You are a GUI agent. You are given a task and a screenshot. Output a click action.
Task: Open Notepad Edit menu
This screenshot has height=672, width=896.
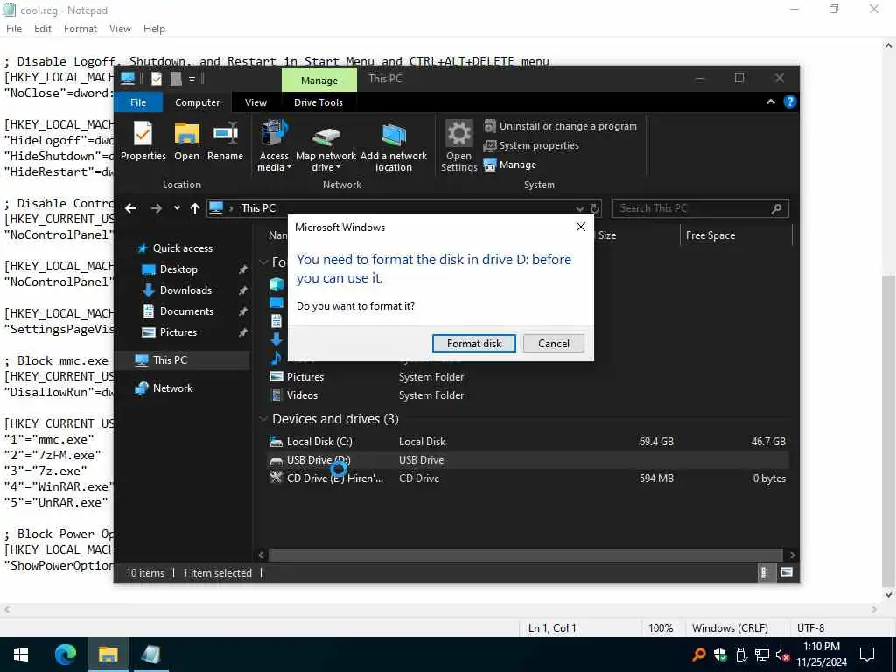42,29
